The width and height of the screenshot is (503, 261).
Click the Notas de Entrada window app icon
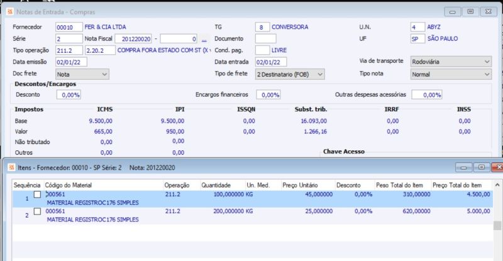(x=10, y=12)
